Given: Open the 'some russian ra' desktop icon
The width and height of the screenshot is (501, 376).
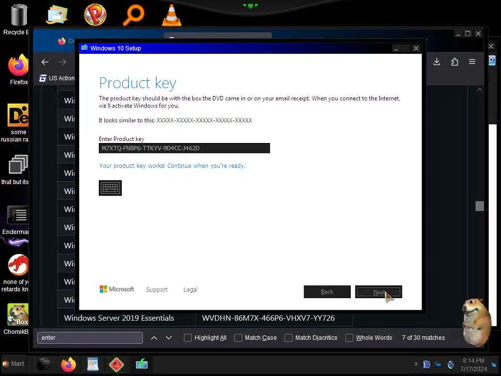Looking at the screenshot, I should click(16, 123).
